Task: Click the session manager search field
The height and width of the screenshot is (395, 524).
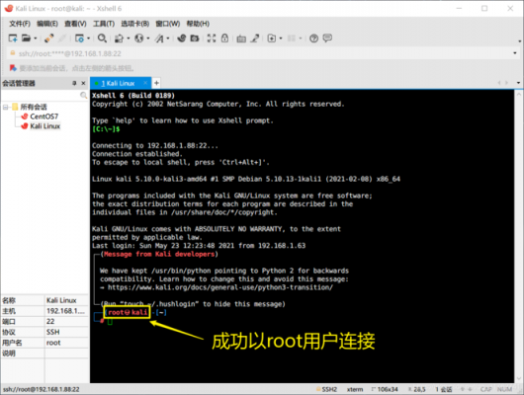Action: [41, 96]
